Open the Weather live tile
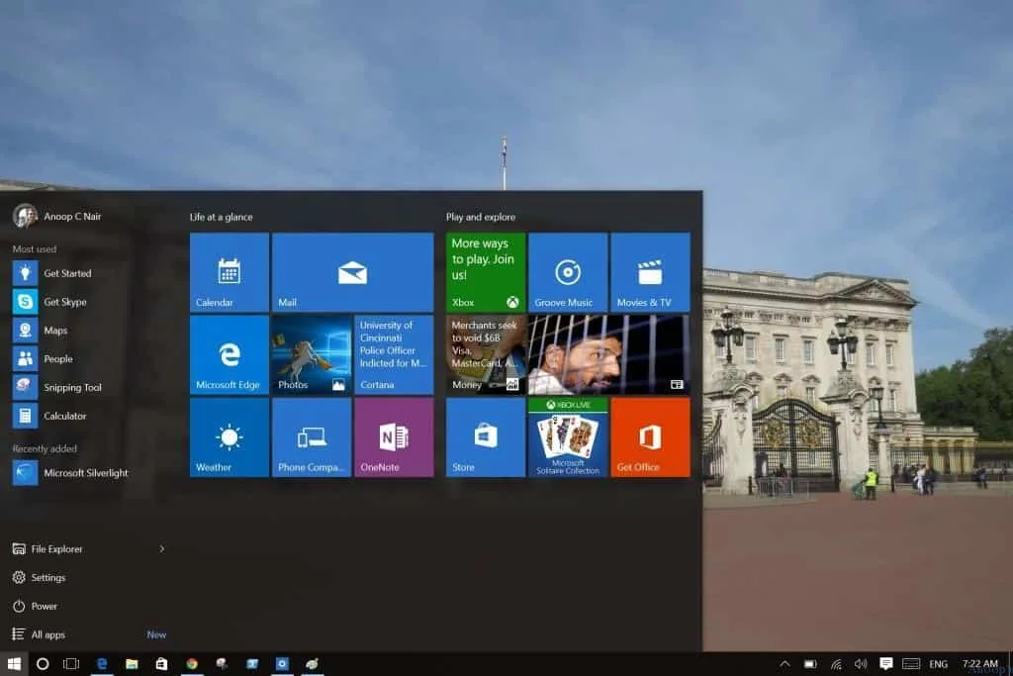Image resolution: width=1013 pixels, height=676 pixels. pyautogui.click(x=229, y=436)
